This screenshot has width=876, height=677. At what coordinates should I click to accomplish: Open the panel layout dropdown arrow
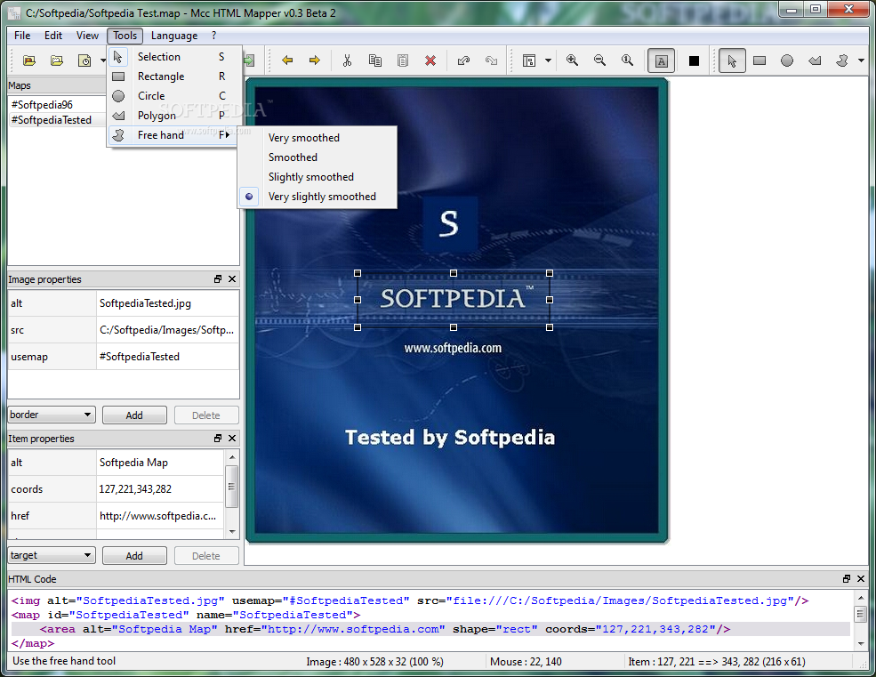tap(548, 60)
